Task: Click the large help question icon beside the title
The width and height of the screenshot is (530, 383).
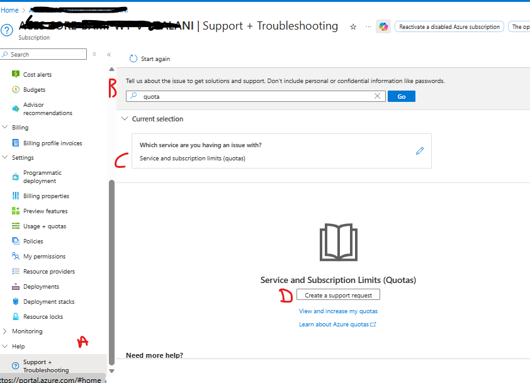Action: click(7, 30)
